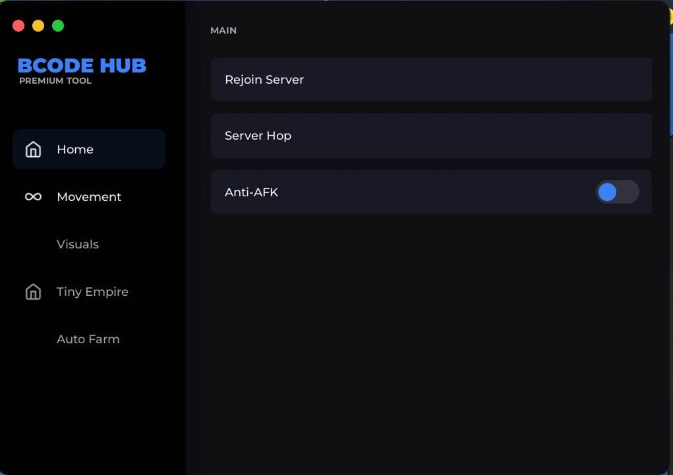The width and height of the screenshot is (673, 475).
Task: Open the Auto Farm section
Action: pyautogui.click(x=88, y=339)
